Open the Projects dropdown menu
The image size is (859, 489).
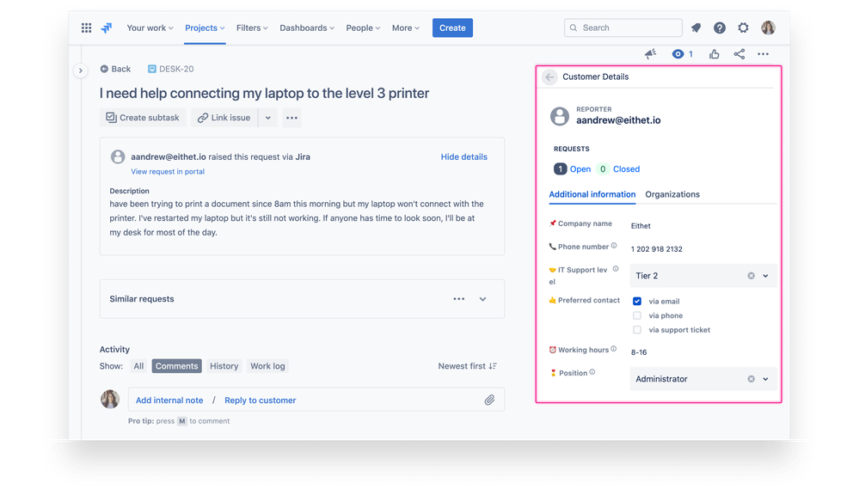(205, 28)
